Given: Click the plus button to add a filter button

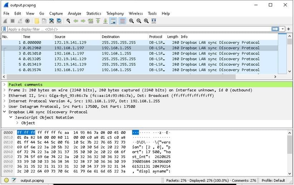Looking at the screenshot, I should [x=288, y=29].
